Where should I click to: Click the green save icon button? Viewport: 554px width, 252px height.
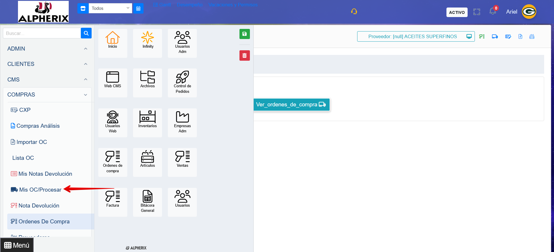tap(244, 34)
